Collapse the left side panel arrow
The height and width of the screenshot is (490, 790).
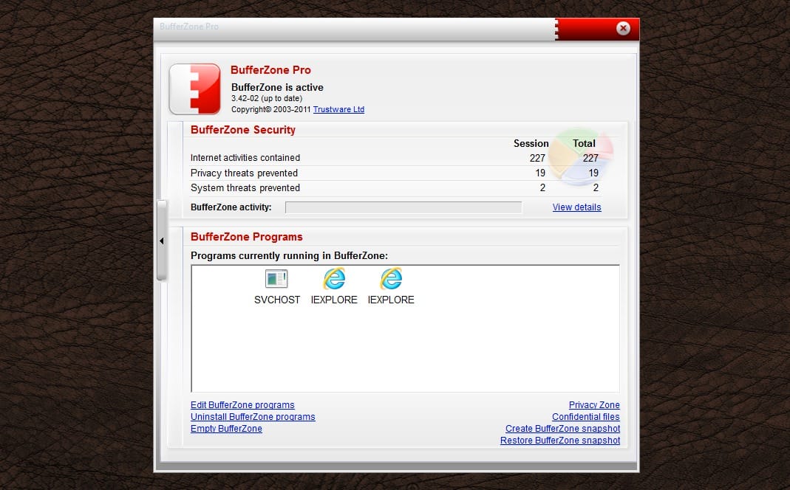pyautogui.click(x=162, y=241)
